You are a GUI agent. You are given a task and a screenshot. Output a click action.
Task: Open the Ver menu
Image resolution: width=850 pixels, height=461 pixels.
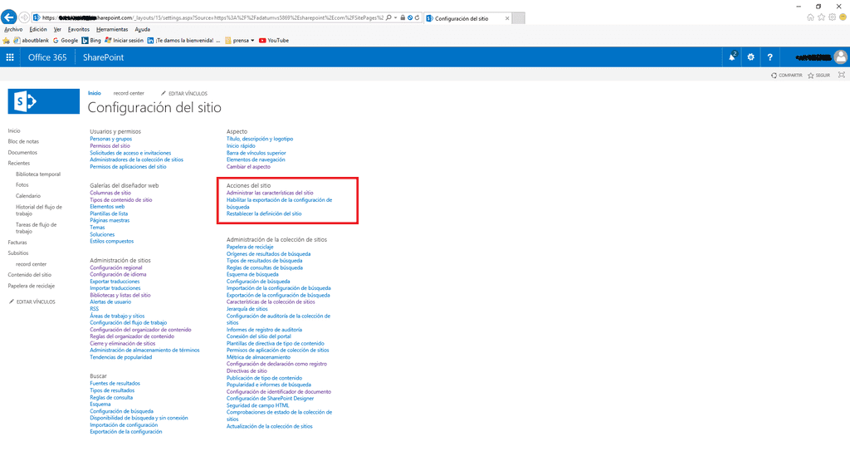coord(57,29)
